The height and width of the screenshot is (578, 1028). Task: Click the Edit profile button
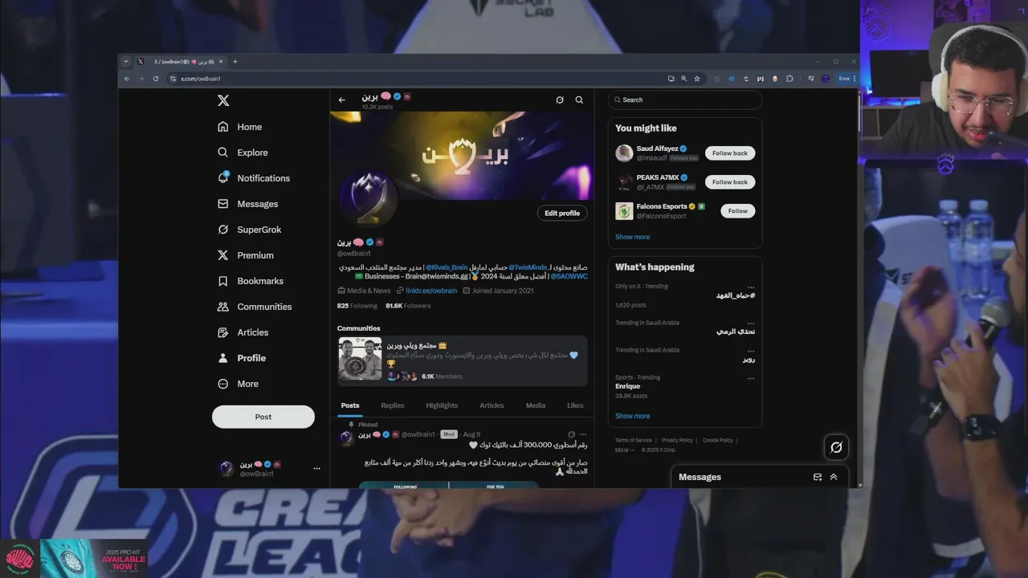[562, 213]
